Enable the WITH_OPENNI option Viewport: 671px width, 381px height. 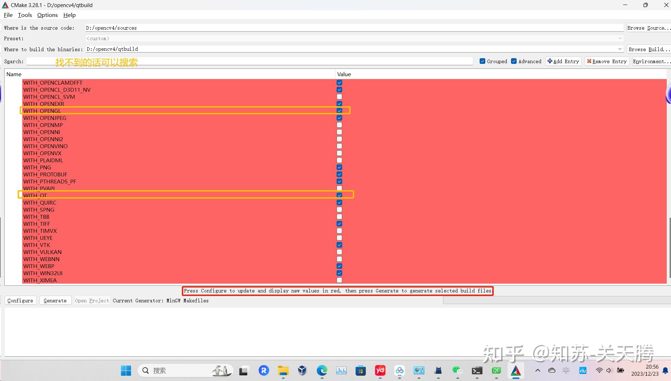(339, 132)
